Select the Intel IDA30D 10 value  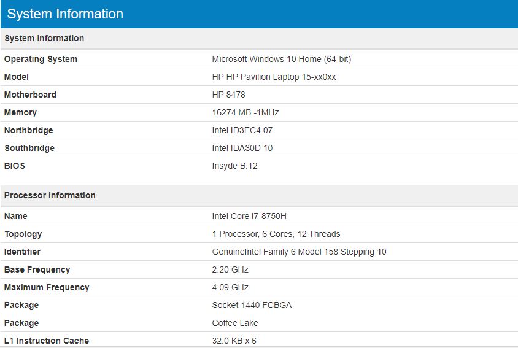pyautogui.click(x=242, y=149)
